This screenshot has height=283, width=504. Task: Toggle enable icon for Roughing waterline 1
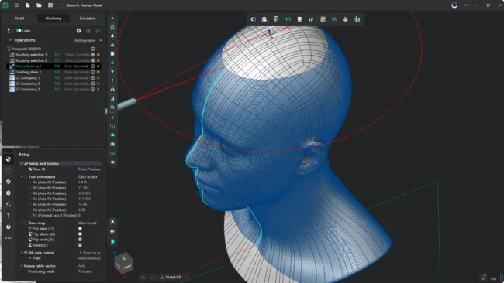(93, 55)
